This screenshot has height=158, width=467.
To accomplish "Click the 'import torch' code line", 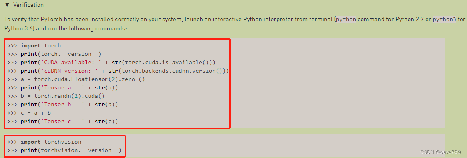I will pos(34,46).
